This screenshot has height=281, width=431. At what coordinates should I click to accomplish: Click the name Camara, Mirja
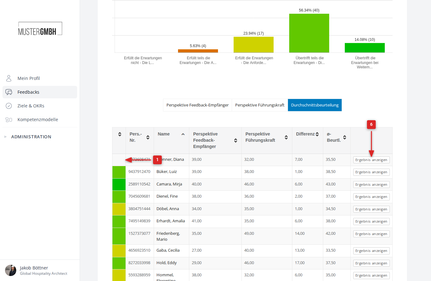click(x=169, y=184)
